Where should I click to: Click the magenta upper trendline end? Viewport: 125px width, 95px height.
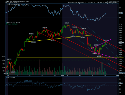click(111, 39)
